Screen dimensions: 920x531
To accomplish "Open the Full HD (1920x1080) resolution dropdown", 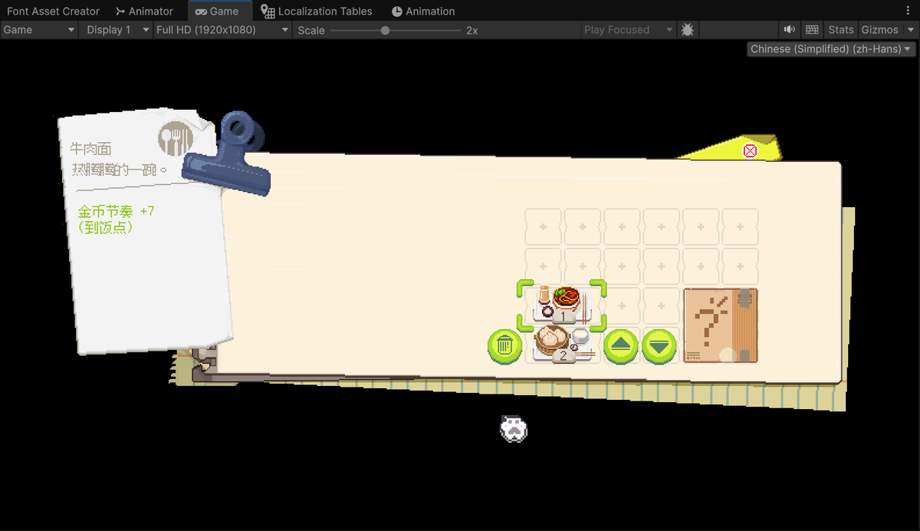I will click(x=222, y=30).
